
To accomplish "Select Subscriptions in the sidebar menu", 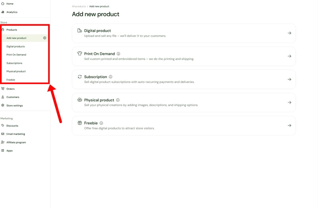I will 14,63.
